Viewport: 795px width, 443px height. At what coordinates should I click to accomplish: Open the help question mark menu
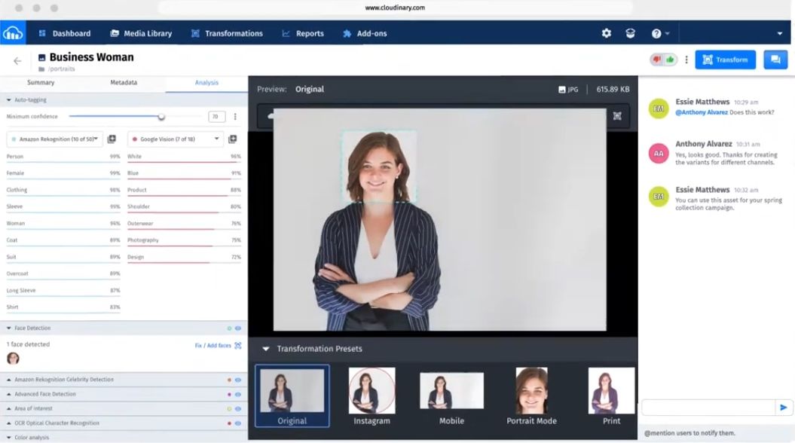660,33
